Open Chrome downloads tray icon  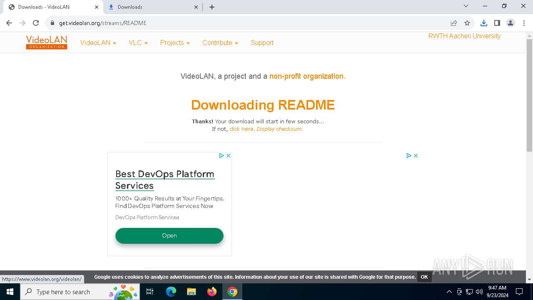484,23
